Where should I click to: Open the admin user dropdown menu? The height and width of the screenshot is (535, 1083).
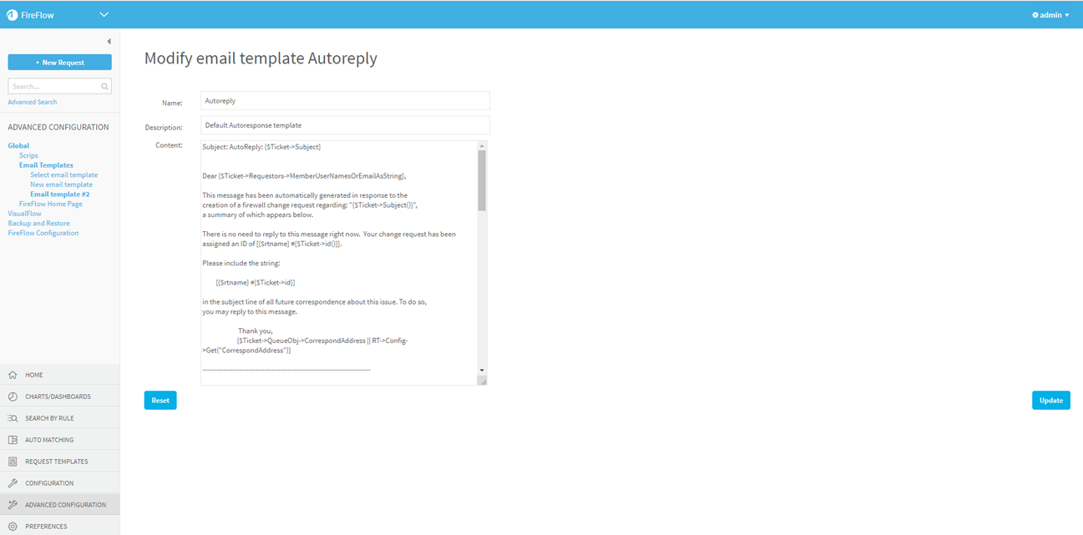coord(1050,15)
